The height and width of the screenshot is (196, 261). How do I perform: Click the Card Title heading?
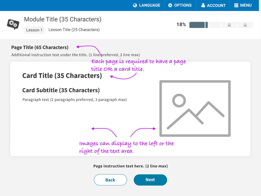pyautogui.click(x=62, y=76)
